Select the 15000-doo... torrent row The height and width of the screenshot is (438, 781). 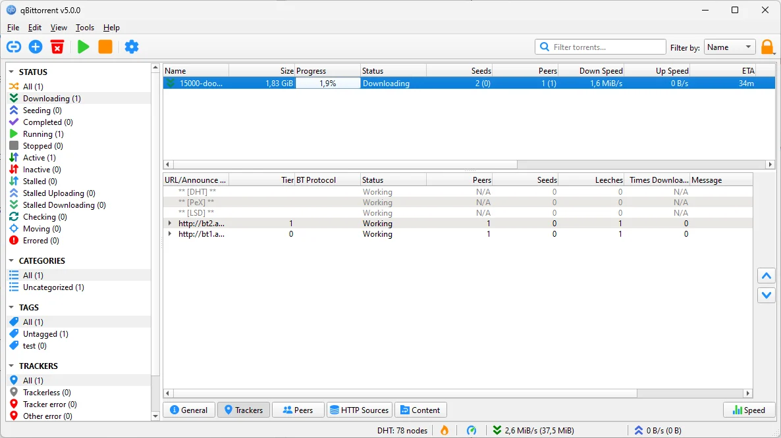pos(470,84)
